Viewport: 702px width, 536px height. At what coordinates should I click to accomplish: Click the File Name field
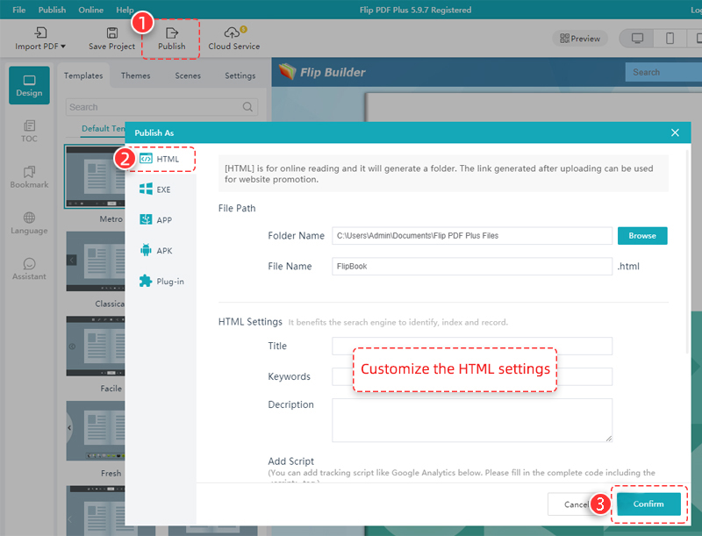pos(472,266)
